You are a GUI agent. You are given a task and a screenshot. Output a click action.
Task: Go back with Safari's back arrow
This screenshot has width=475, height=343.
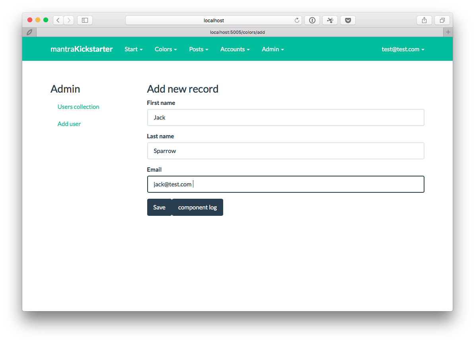pyautogui.click(x=58, y=20)
